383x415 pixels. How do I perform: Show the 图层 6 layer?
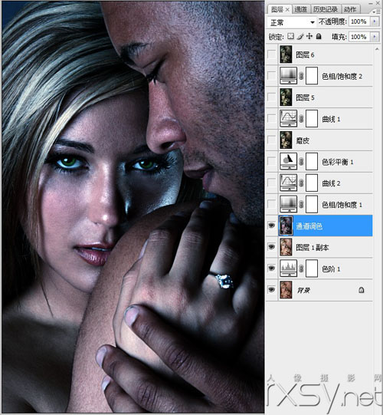[x=271, y=54]
